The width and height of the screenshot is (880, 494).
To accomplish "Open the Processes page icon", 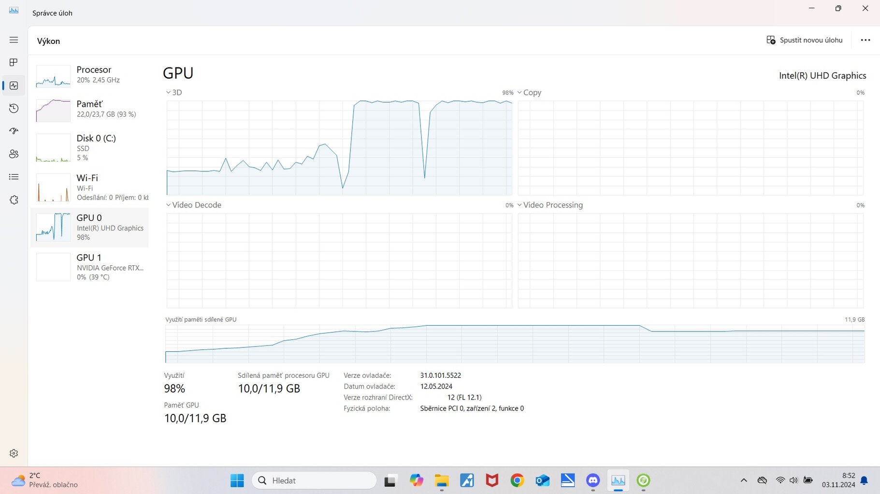I will point(14,62).
